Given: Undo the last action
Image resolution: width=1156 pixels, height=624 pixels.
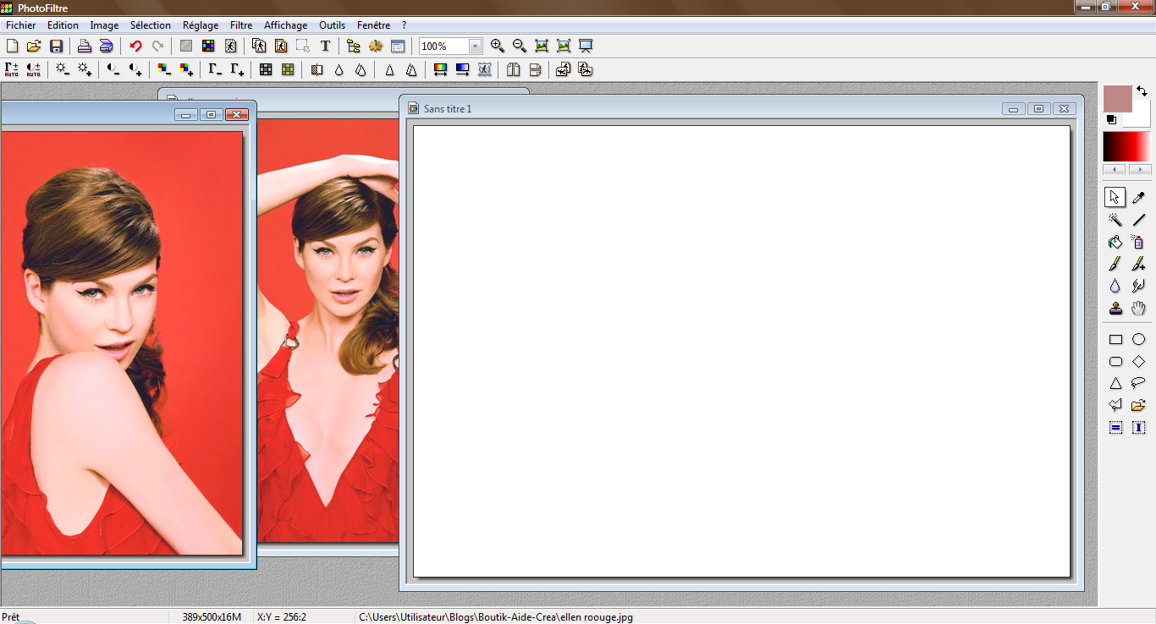Looking at the screenshot, I should click(x=135, y=47).
